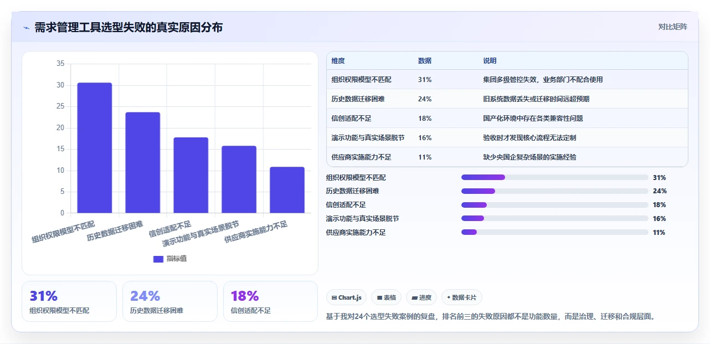The width and height of the screenshot is (710, 344).
Task: Select the 组织权限模型不匹配 table cell
Action: pos(361,80)
